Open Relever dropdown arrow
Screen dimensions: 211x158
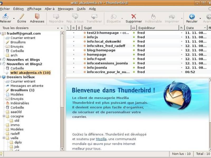pos(14,18)
